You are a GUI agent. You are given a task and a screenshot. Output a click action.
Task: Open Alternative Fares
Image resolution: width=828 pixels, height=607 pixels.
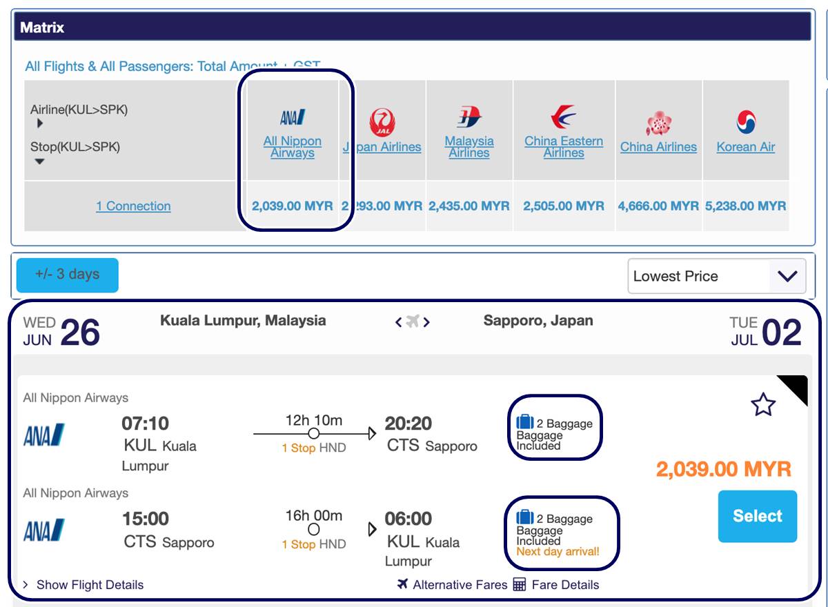[460, 585]
